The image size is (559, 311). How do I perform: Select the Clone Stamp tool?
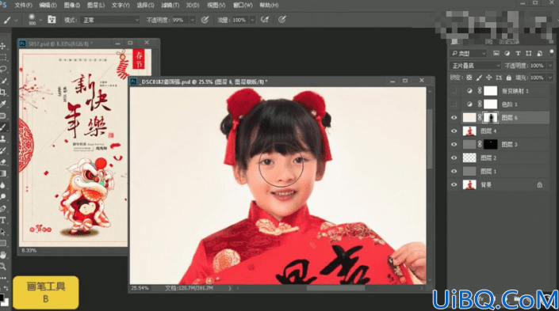(3, 138)
